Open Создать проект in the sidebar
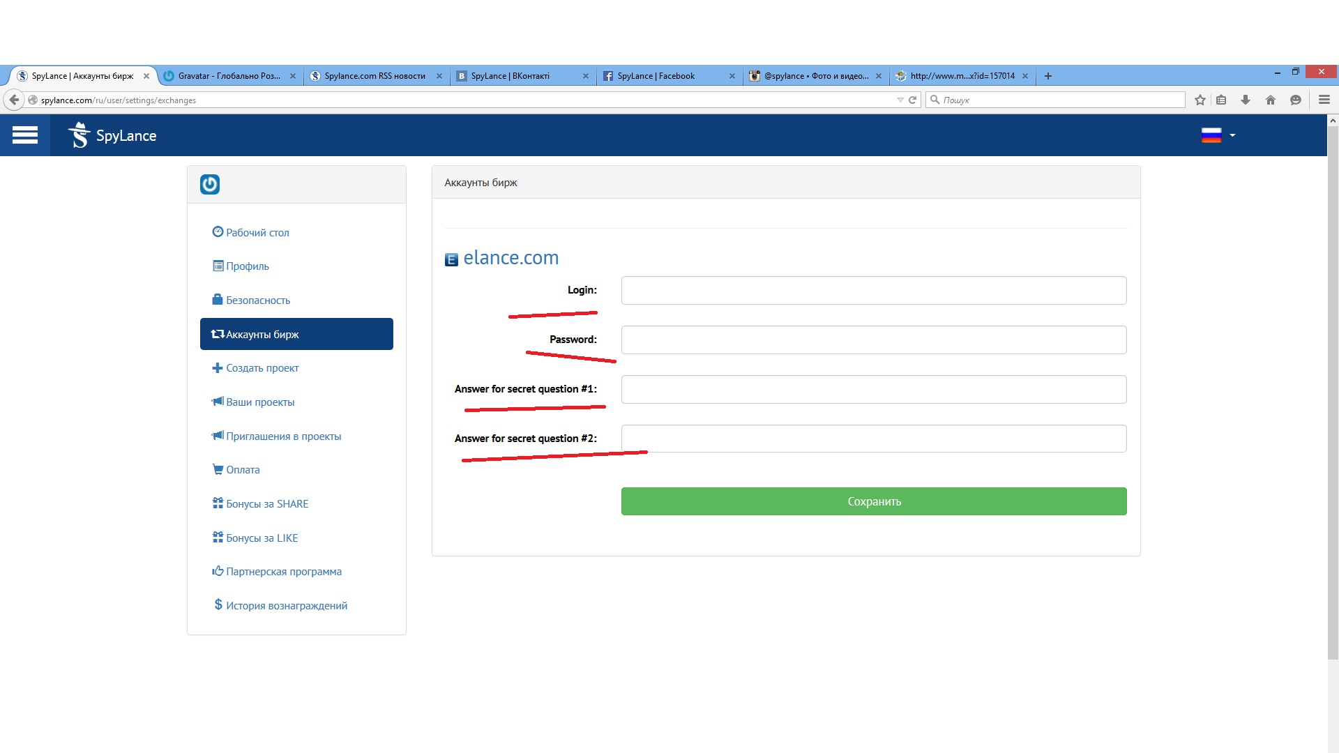The height and width of the screenshot is (753, 1339). pyautogui.click(x=262, y=368)
